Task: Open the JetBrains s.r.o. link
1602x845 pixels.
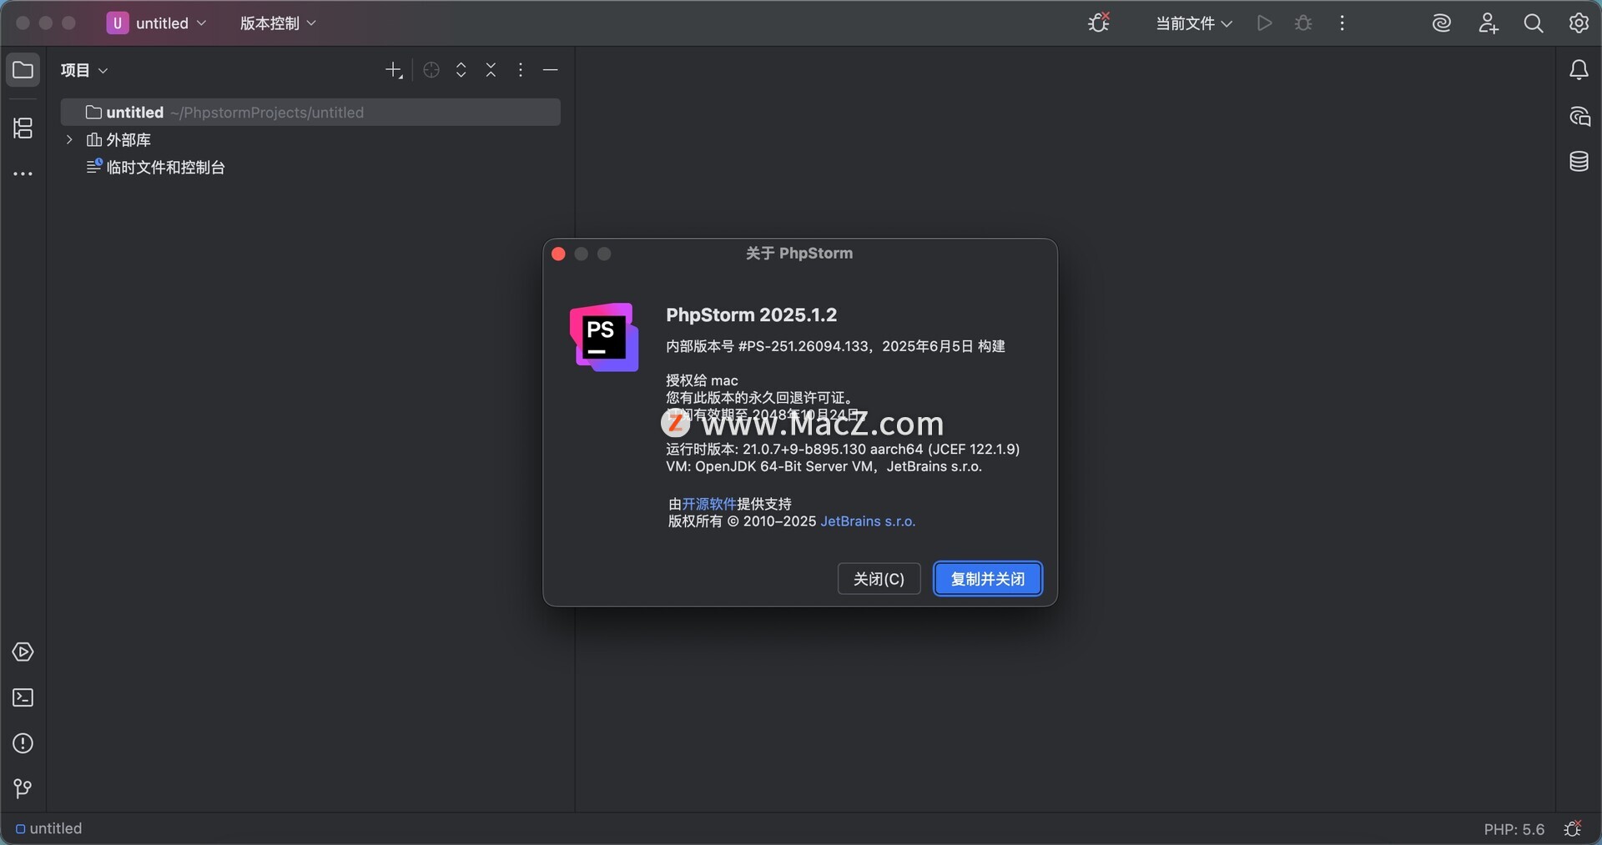Action: pyautogui.click(x=868, y=521)
